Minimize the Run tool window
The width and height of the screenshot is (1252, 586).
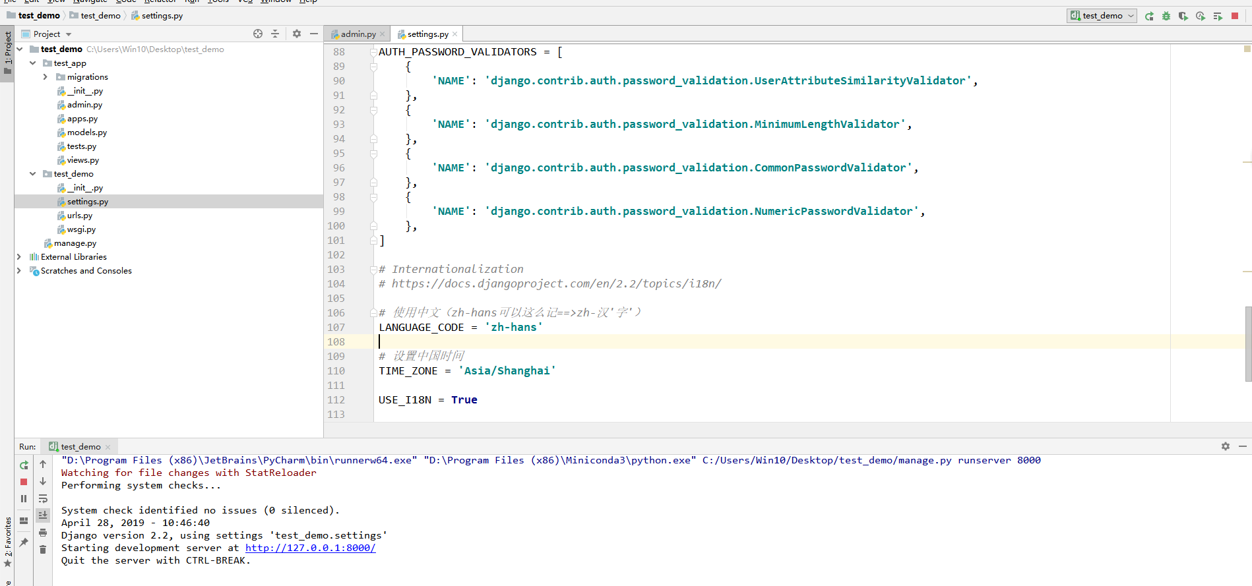1243,446
